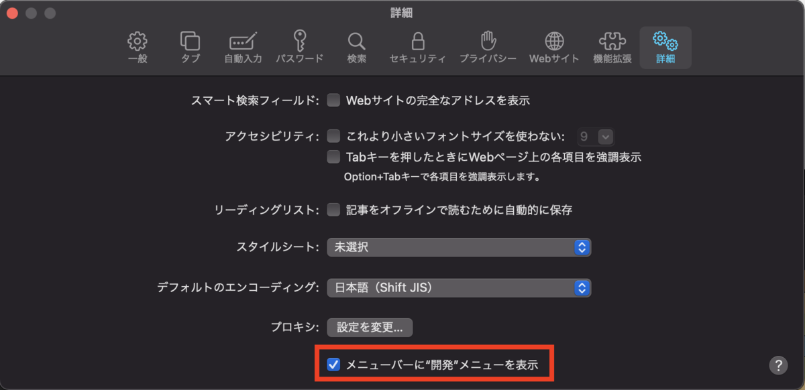Viewport: 805px width, 390px height.
Task: Select the タブ (Tabs) settings icon
Action: click(x=190, y=46)
